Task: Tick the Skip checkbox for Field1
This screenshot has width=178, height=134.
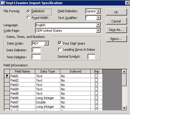Action: (96, 76)
